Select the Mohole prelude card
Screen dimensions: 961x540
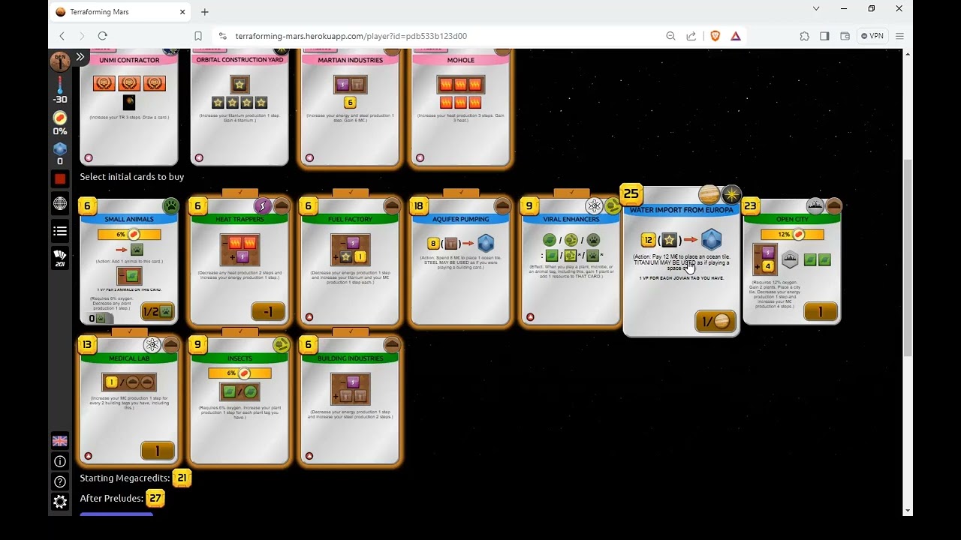[461, 107]
